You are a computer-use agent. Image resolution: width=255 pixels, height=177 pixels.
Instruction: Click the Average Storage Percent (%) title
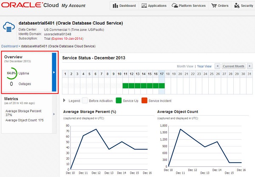pos(90,112)
